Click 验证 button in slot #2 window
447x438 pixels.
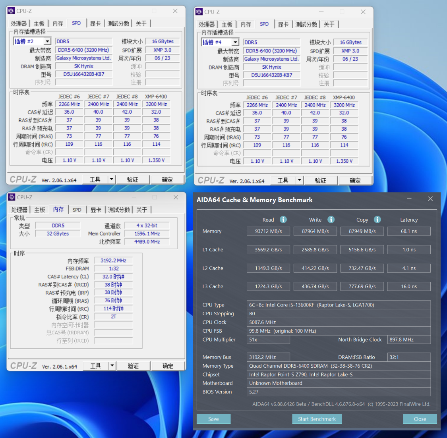133,179
